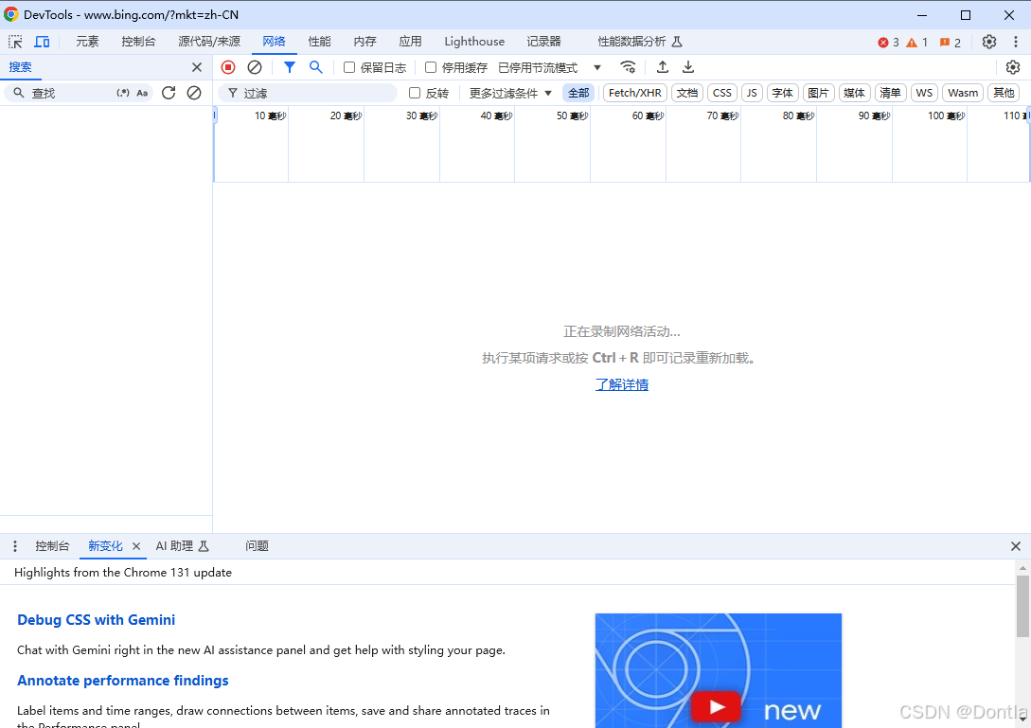This screenshot has width=1031, height=728.
Task: Check the 反转 invert filter checkbox
Action: click(x=415, y=93)
